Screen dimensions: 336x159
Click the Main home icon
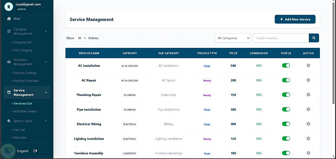pyautogui.click(x=9, y=19)
